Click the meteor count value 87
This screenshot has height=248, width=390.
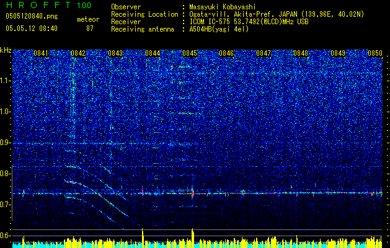(89, 29)
